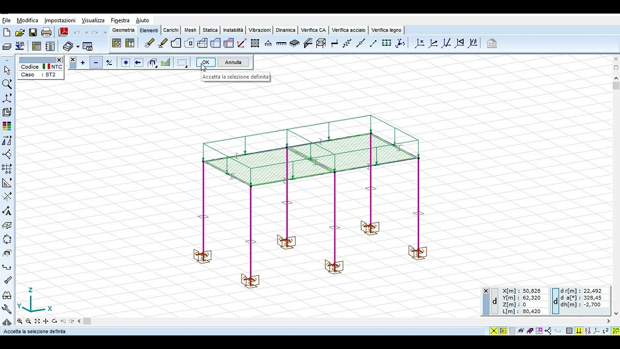This screenshot has height=349, width=620.
Task: Zoom in using bottom magnifier plus
Action: click(20, 321)
